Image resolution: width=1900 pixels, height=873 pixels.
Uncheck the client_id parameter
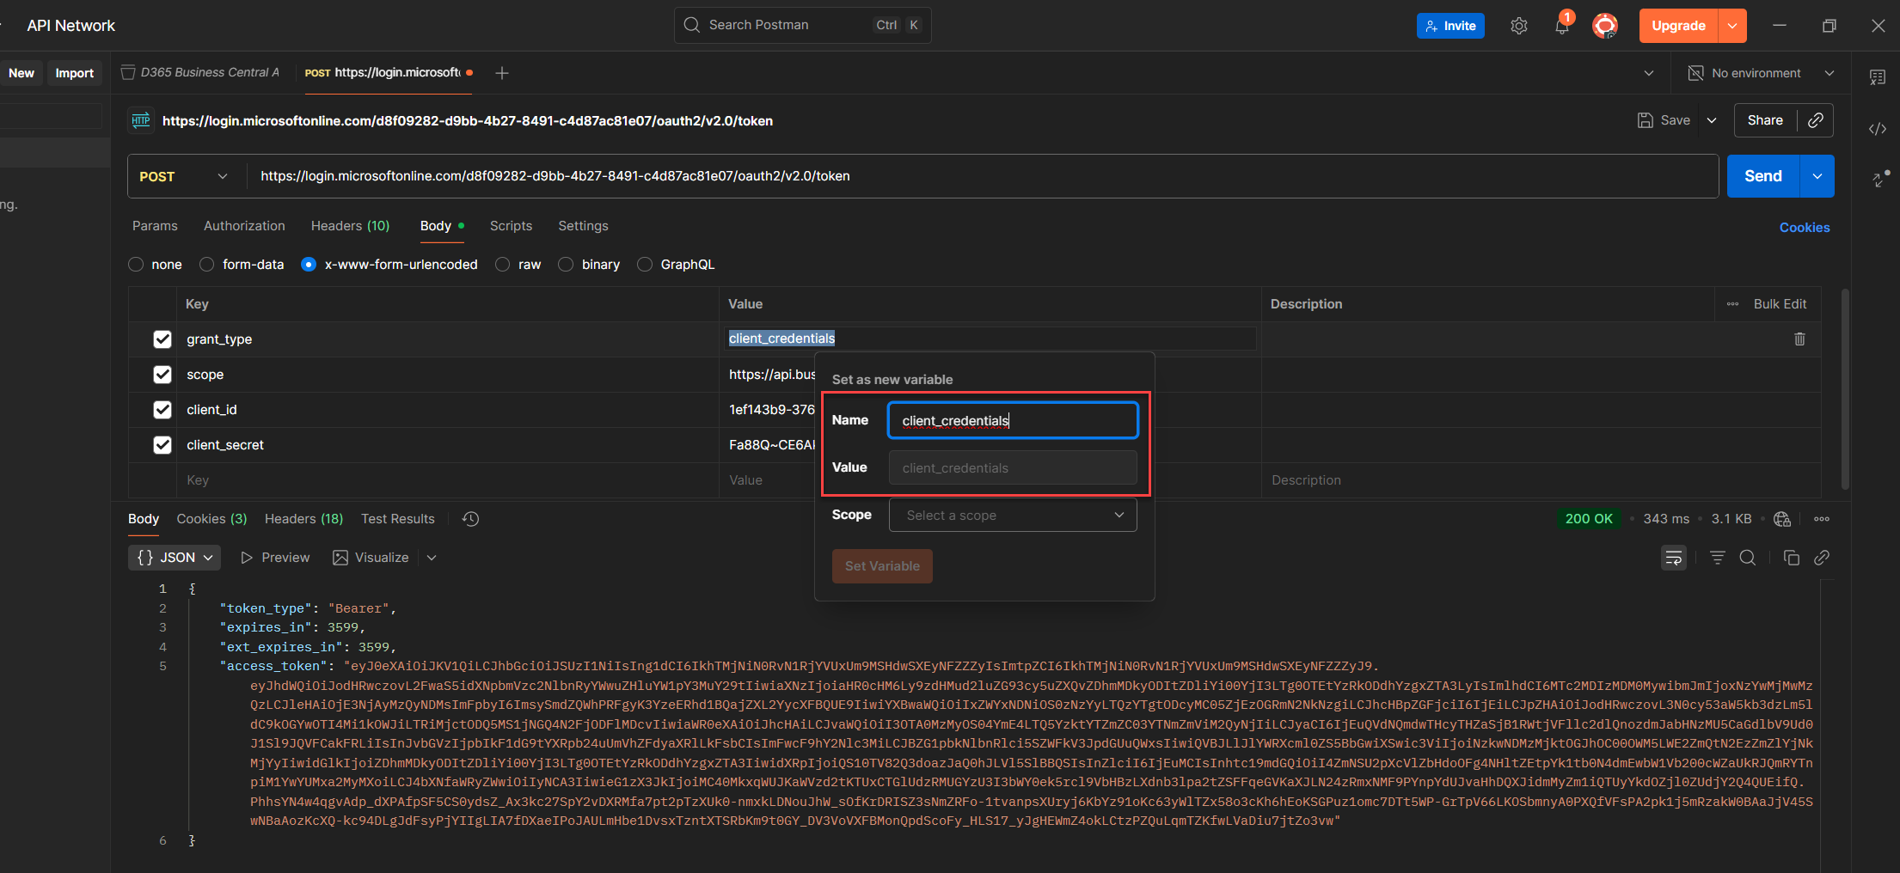point(162,410)
